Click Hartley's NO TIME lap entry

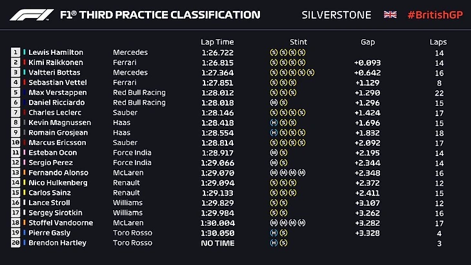217,243
